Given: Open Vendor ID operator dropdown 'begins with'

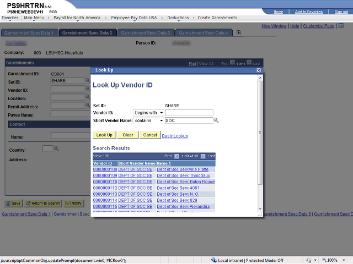Looking at the screenshot, I should 148,113.
